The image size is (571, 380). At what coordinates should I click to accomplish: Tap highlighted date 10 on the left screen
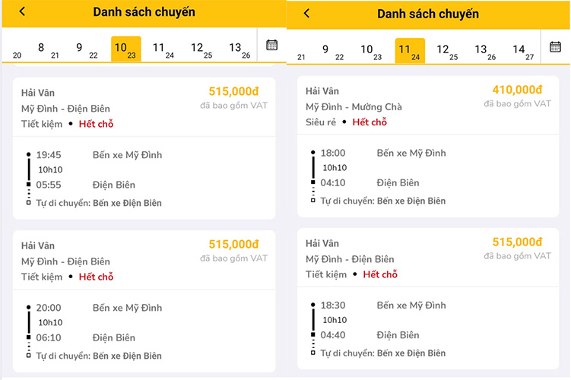tap(124, 49)
